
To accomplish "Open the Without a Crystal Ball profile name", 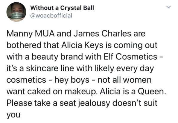I will coord(62,8).
